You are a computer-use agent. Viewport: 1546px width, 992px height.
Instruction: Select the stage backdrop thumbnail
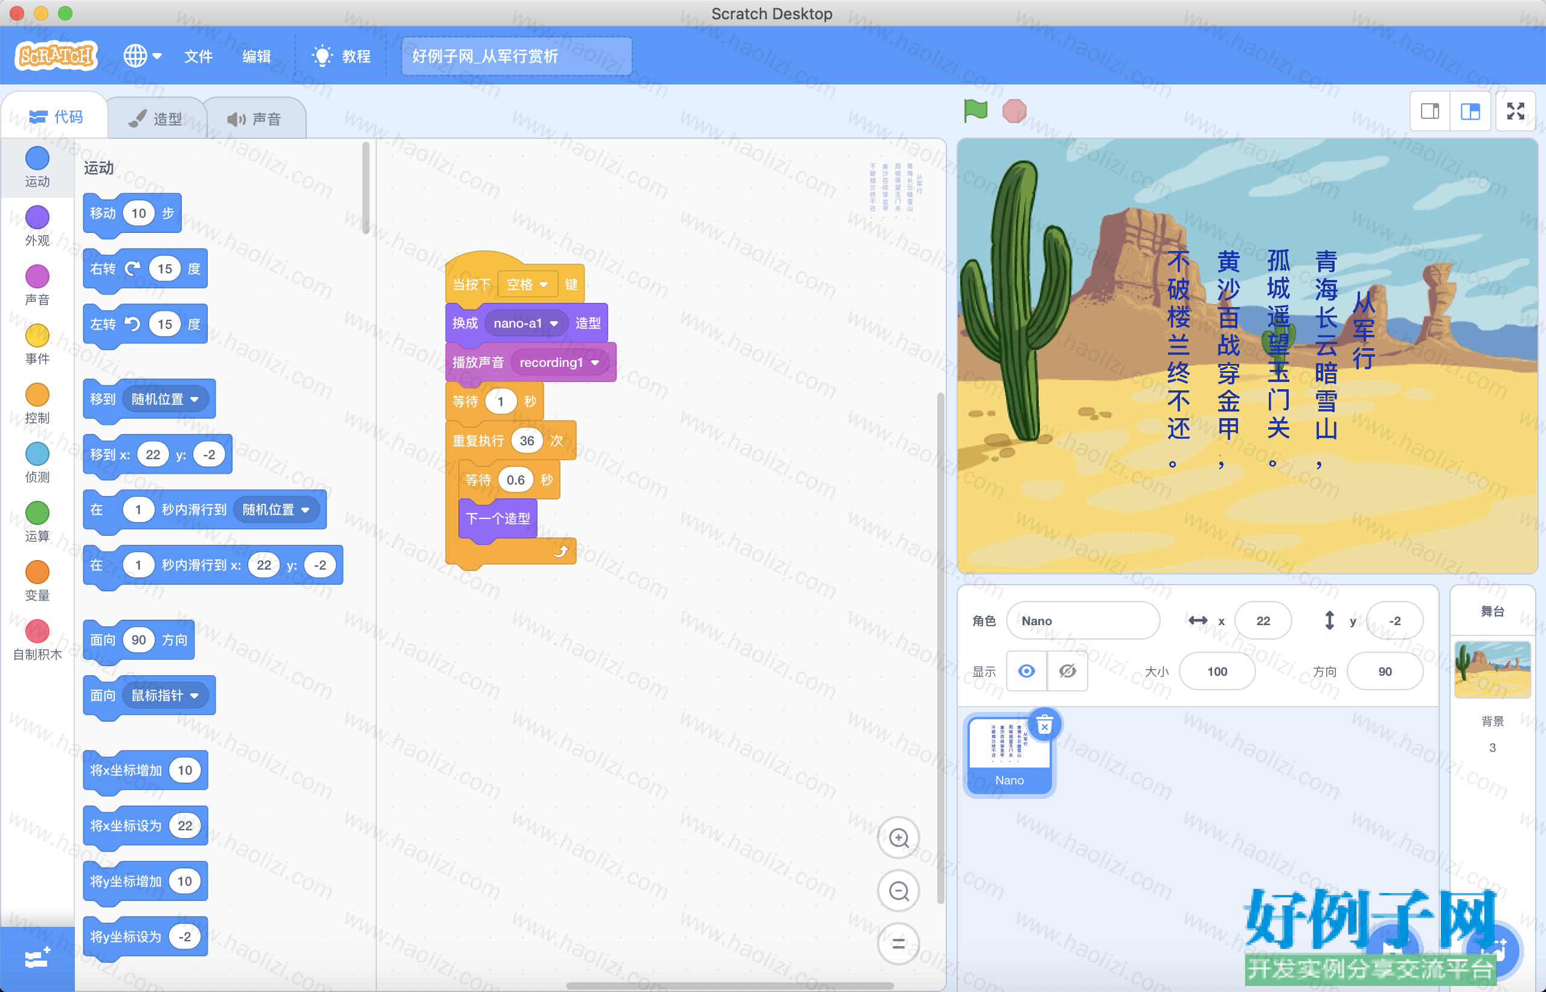click(1492, 670)
